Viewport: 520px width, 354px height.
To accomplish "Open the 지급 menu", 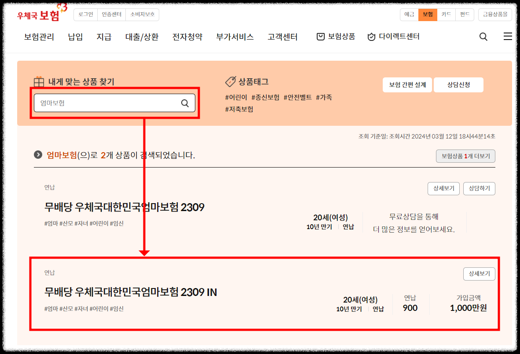I will pos(104,37).
